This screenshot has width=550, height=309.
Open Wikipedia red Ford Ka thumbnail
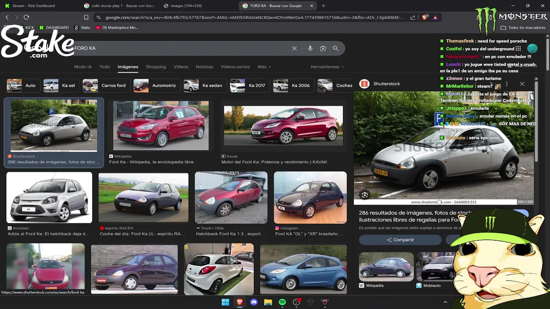click(161, 125)
